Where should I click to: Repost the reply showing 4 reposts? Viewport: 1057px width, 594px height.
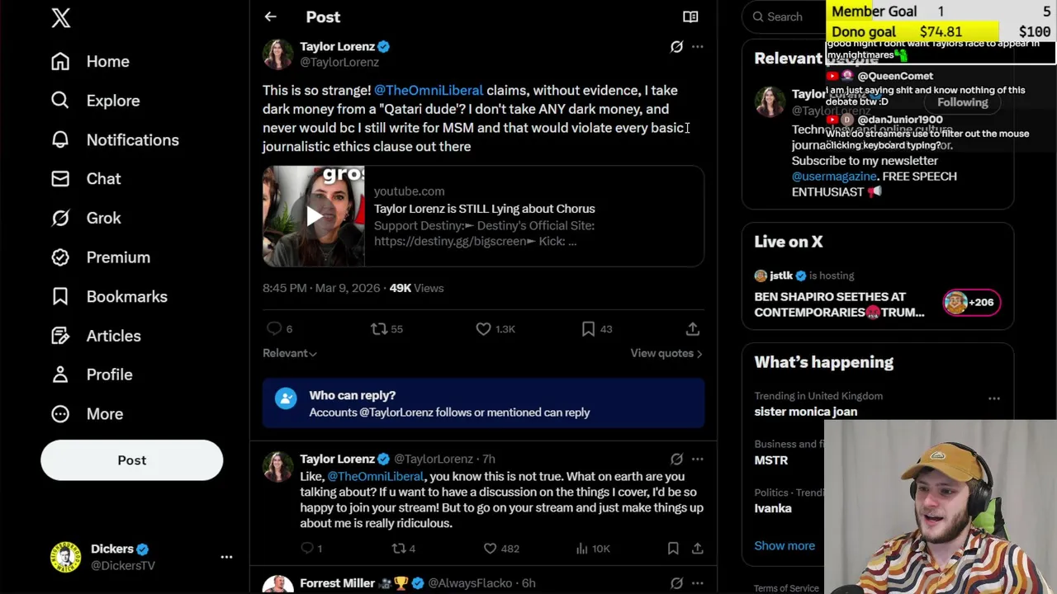tap(399, 548)
